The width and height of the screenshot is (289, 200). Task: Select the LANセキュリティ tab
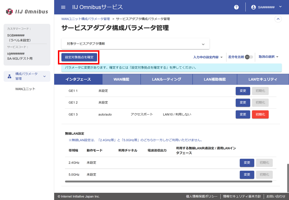point(263,79)
